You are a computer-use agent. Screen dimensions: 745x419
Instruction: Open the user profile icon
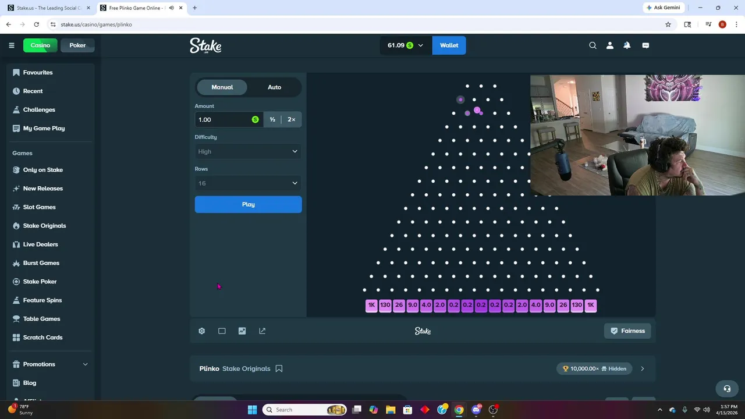click(609, 45)
